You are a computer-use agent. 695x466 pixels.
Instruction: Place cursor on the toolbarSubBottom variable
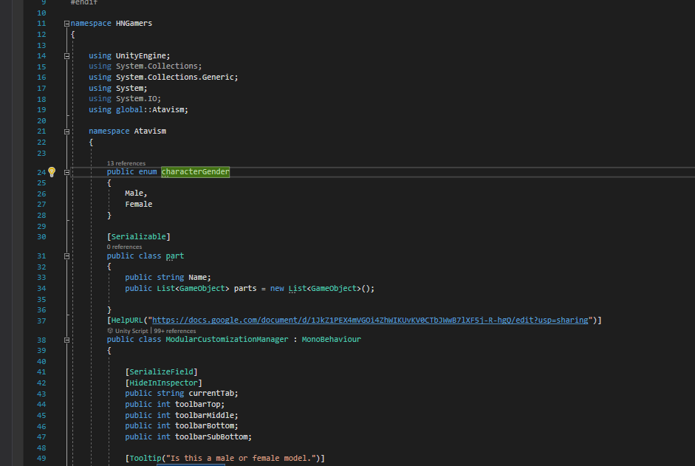pos(213,436)
